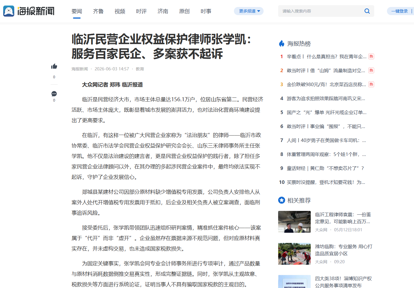This screenshot has width=414, height=288.
Task: Click timestamp 05月12日18:01
Action: [x=348, y=230]
